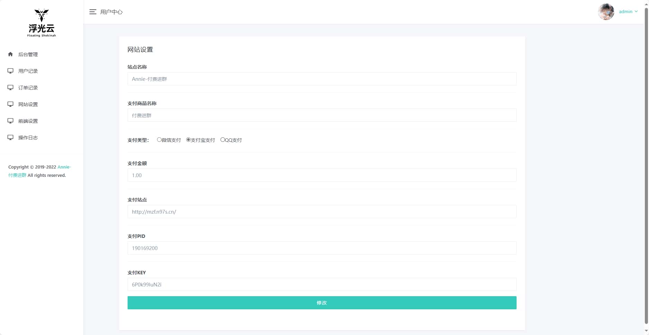Click the monitor icon beside 操作日志
The height and width of the screenshot is (335, 649).
click(10, 137)
